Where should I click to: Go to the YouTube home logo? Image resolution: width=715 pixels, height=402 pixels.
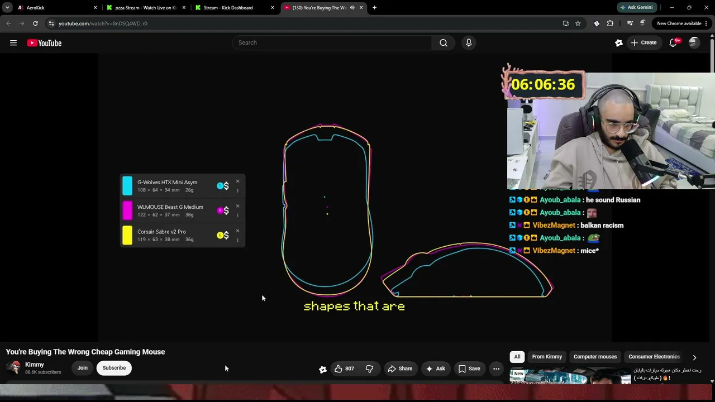[x=44, y=43]
